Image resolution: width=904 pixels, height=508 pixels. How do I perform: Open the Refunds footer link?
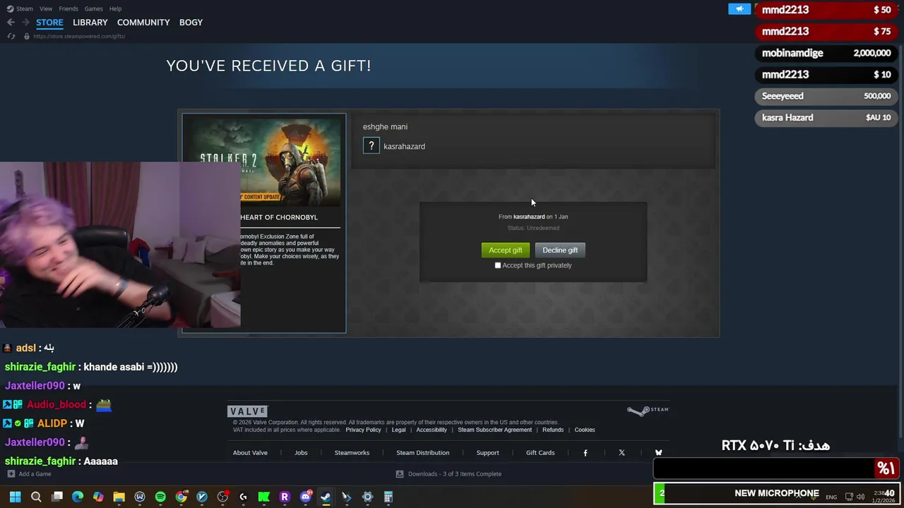click(x=553, y=430)
